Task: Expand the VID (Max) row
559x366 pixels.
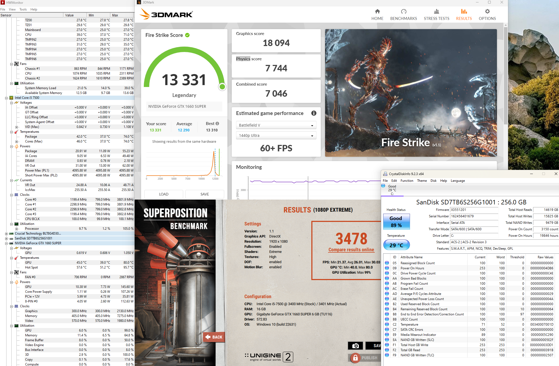Action: coord(16,127)
